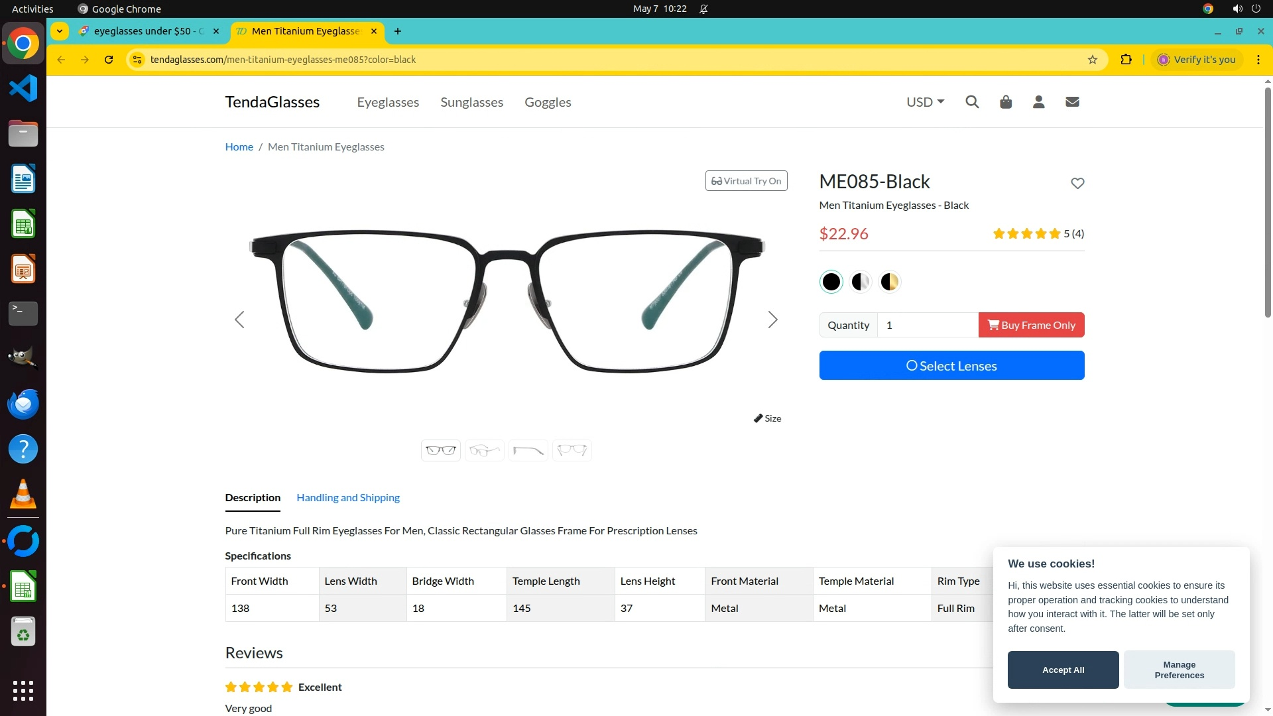The image size is (1273, 716).
Task: Bookmark this page with star icon
Action: tap(1093, 60)
